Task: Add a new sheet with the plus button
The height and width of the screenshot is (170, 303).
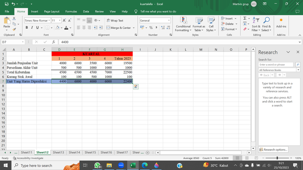Action: point(147,153)
